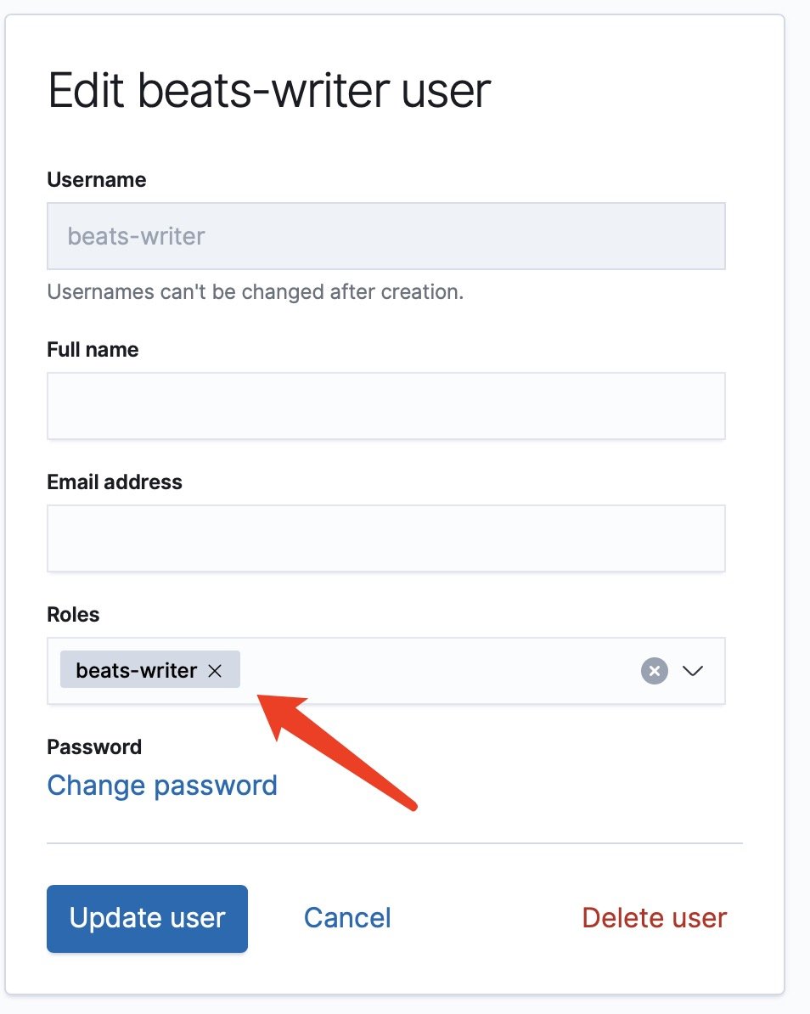Image resolution: width=810 pixels, height=1014 pixels.
Task: Select the beats-writer role badge text
Action: pyautogui.click(x=136, y=671)
